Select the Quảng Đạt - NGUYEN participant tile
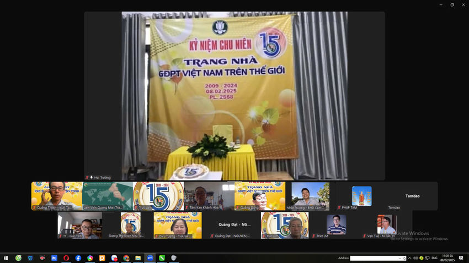This screenshot has height=263, width=469. pos(234,225)
